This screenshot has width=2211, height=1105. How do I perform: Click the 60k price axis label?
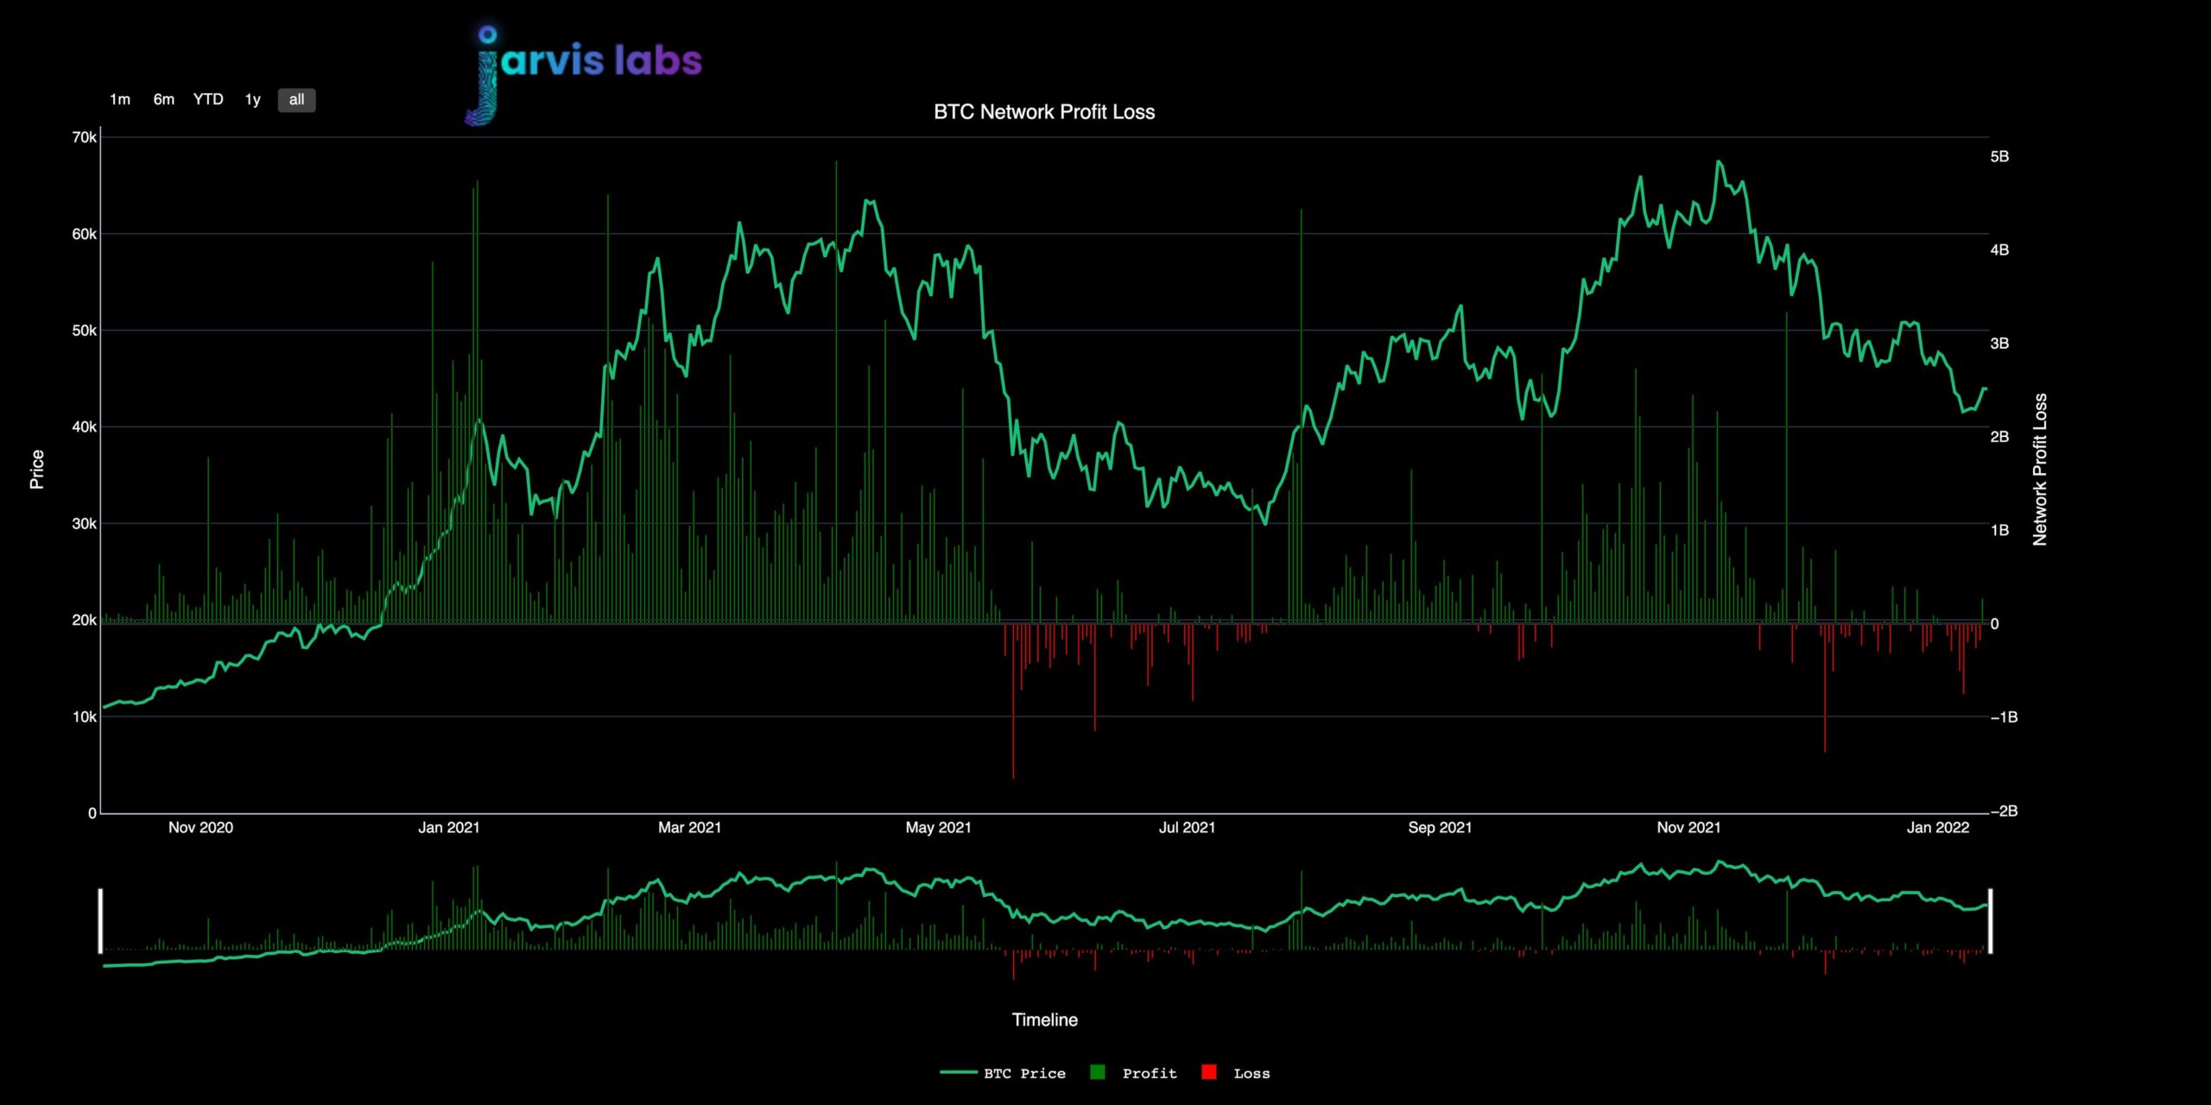point(85,234)
